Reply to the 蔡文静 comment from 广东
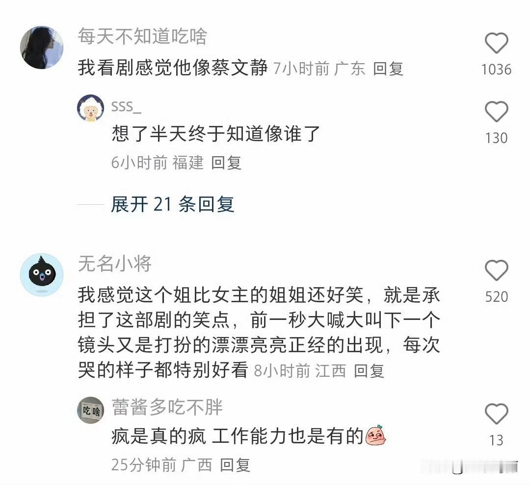530x485 pixels. [x=388, y=69]
